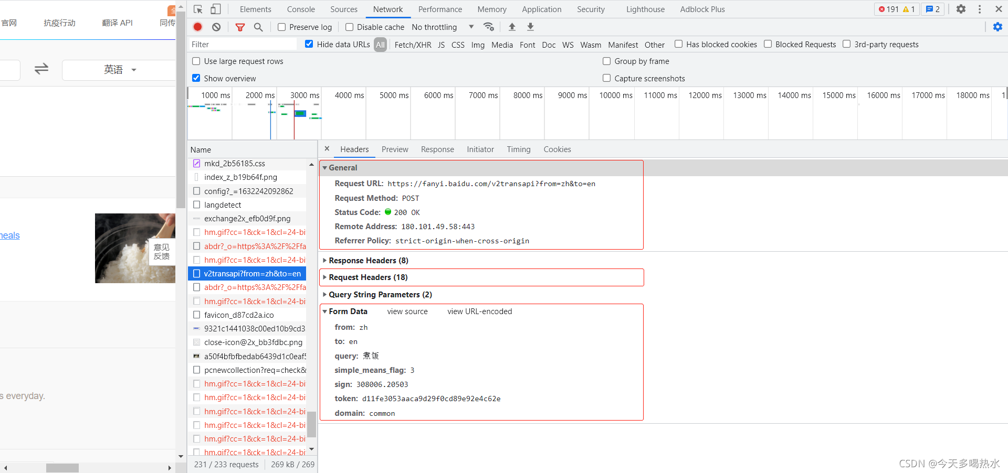Screen dimensions: 1008x473
Task: Uncheck Hide data URLs
Action: tap(309, 44)
